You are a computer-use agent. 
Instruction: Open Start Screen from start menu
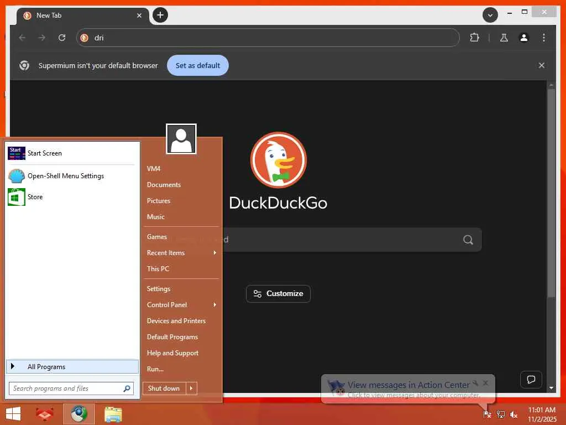click(x=72, y=153)
